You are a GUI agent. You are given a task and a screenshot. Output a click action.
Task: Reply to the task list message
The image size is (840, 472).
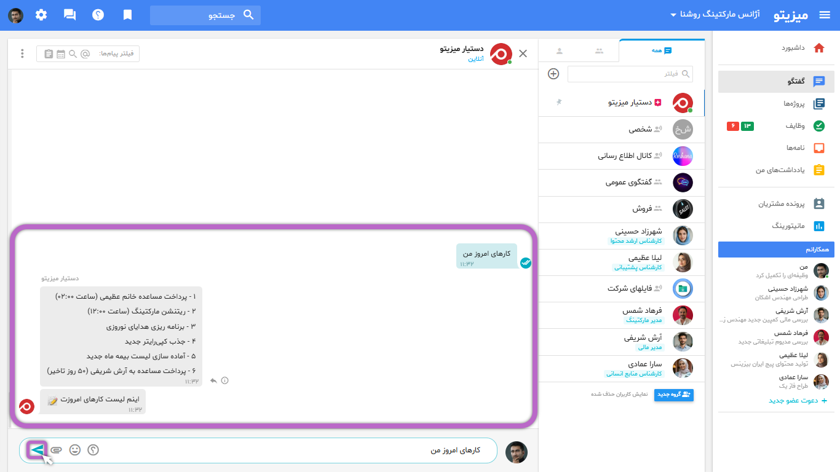pos(213,380)
